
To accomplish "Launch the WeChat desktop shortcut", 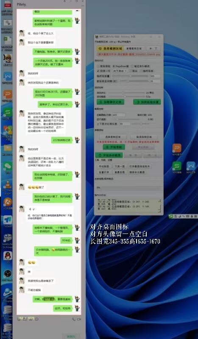I will [8, 167].
